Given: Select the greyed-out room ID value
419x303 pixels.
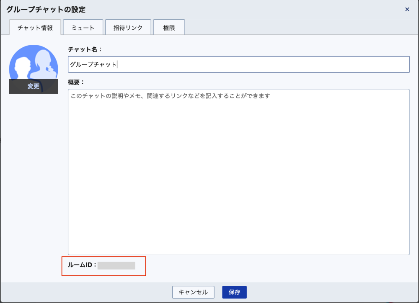Looking at the screenshot, I should (x=116, y=266).
